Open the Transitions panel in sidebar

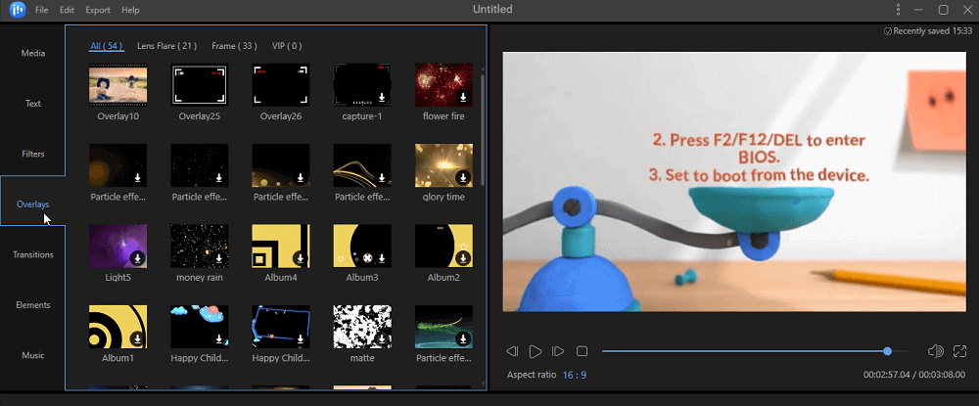pos(33,254)
